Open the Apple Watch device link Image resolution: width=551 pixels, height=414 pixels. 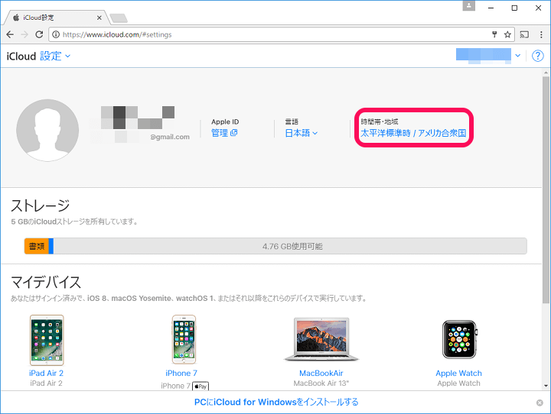tap(458, 373)
